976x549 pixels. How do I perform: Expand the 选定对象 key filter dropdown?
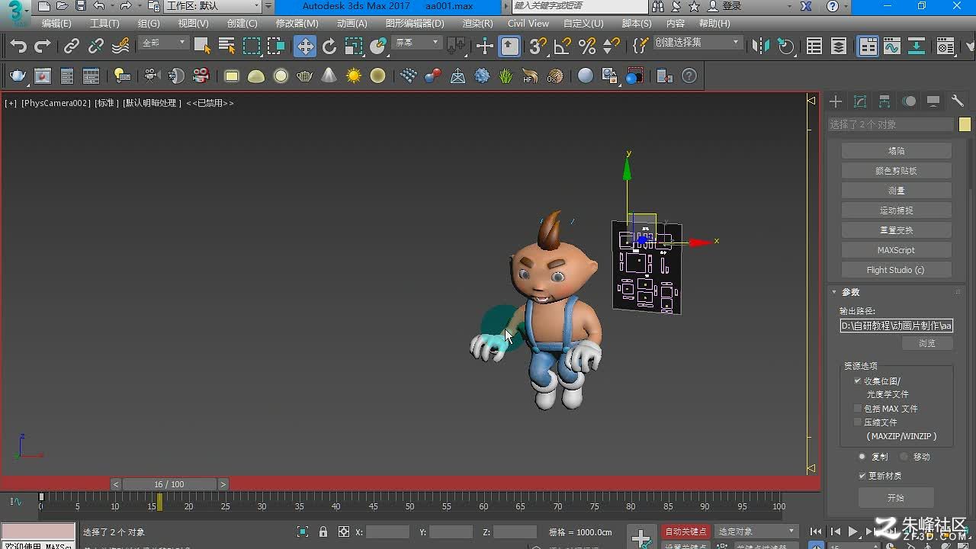pos(756,531)
